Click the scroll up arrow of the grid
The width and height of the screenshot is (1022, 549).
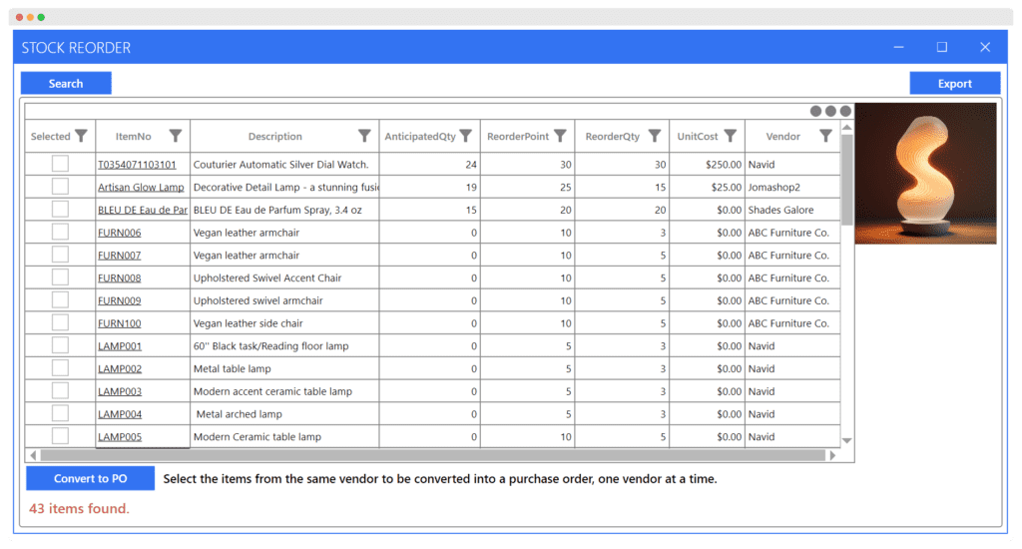(846, 128)
